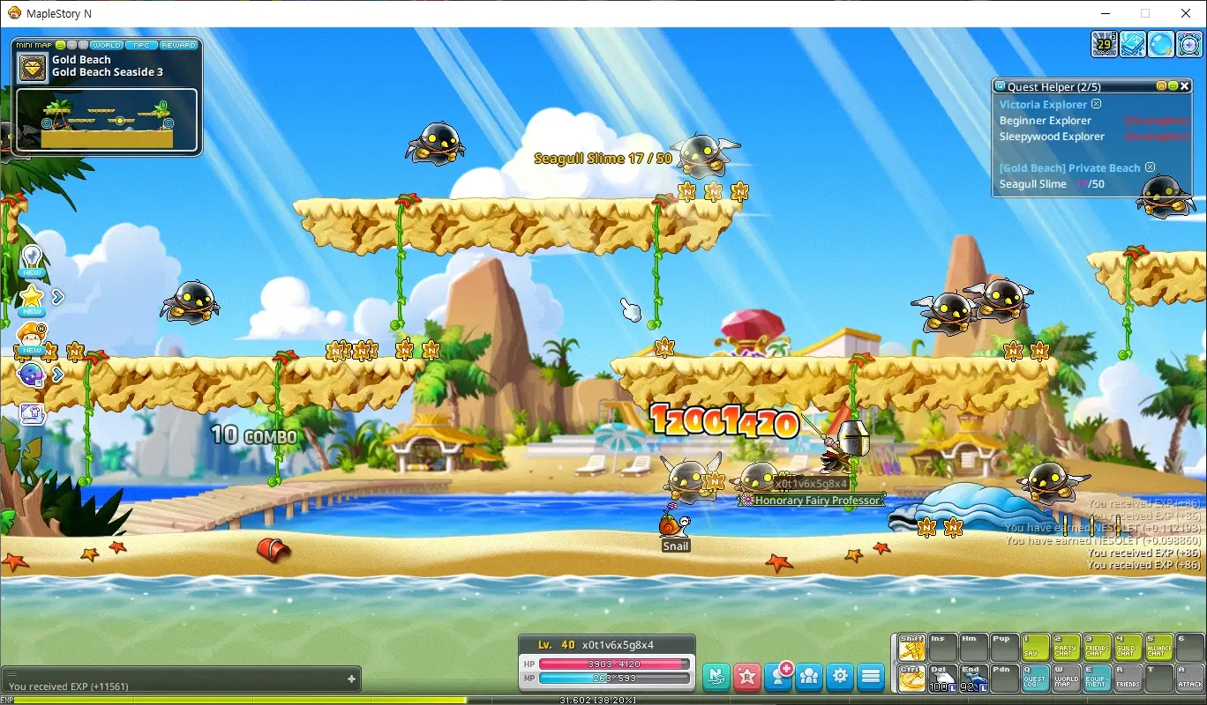Use the Ctrl key skill icon
The image size is (1207, 705).
(x=911, y=678)
